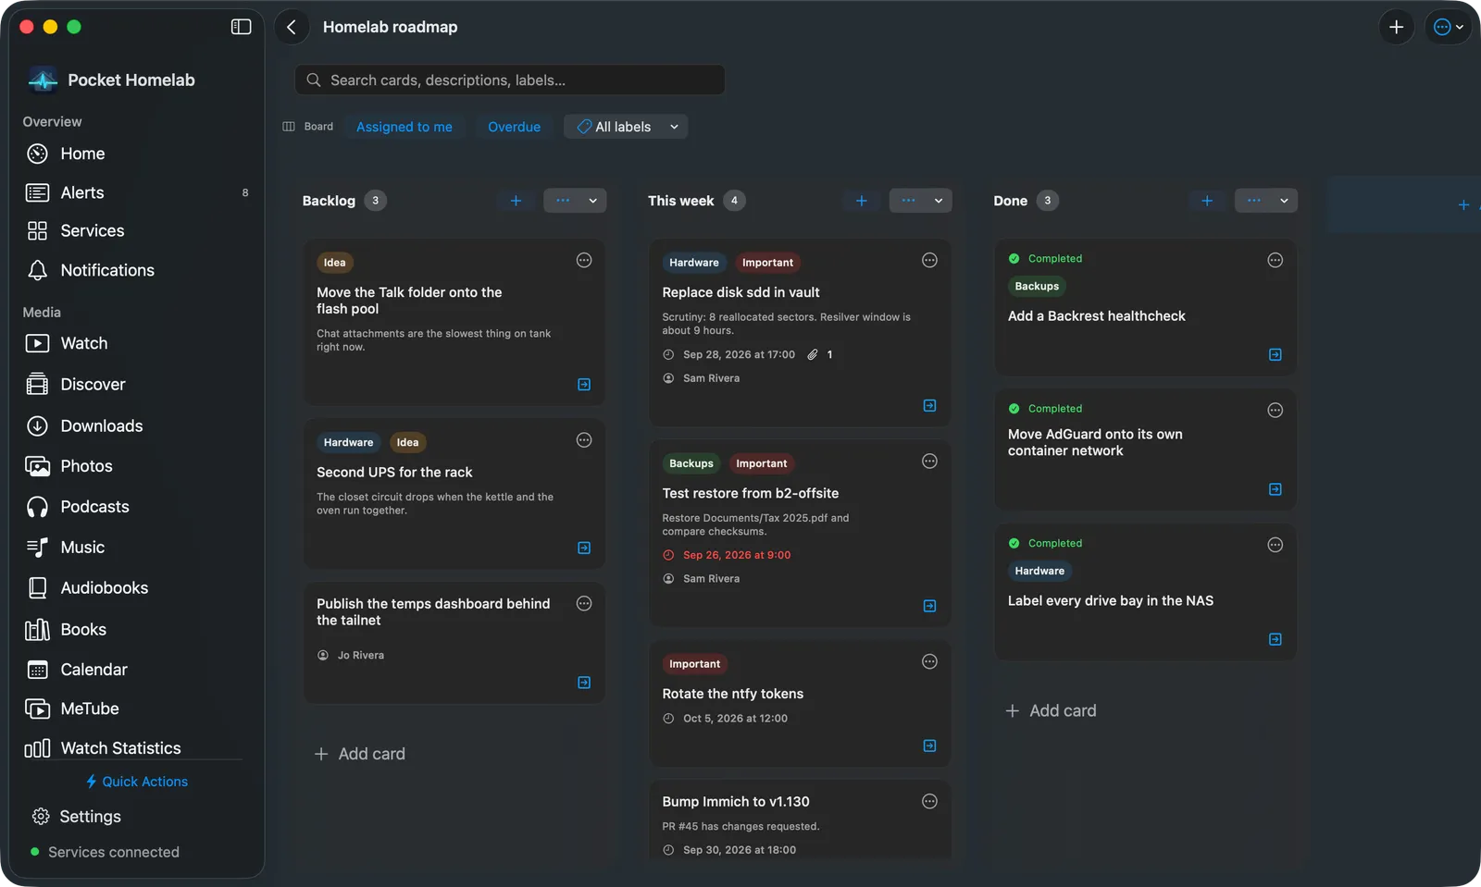The image size is (1481, 887).
Task: Add a card via Done plus icon
Action: [1207, 201]
